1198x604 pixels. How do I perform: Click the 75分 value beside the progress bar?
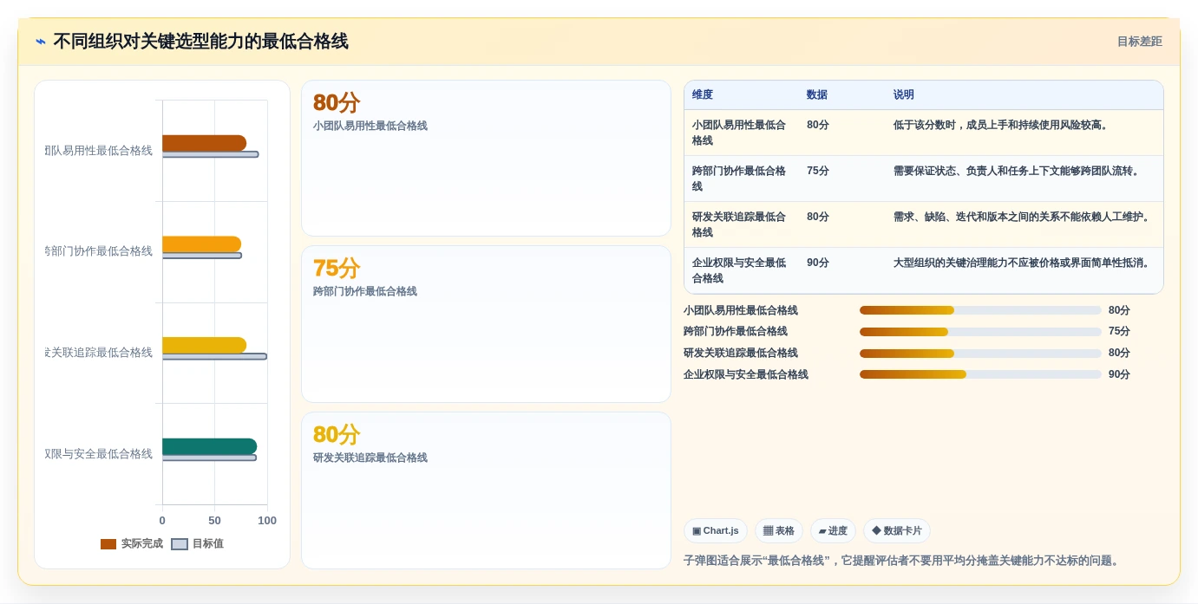tap(1119, 331)
